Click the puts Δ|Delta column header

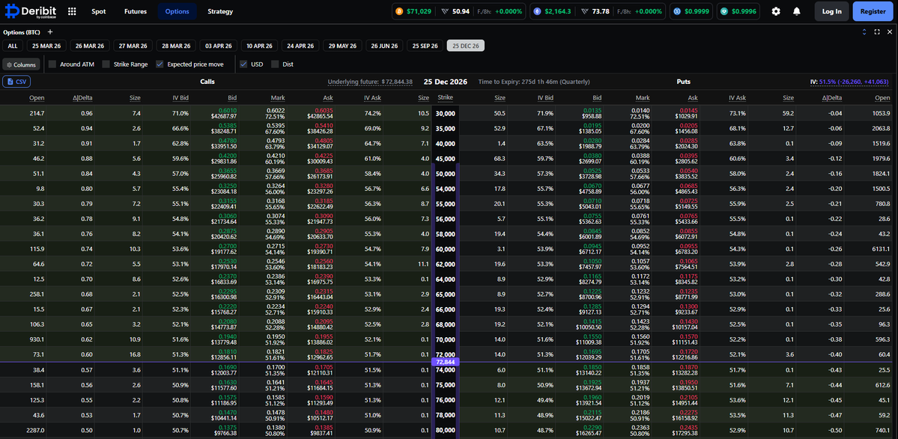(x=831, y=98)
